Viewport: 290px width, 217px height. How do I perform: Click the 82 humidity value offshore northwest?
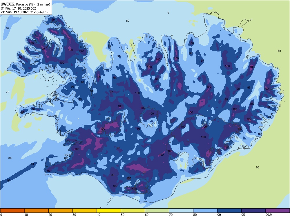pos(8,28)
